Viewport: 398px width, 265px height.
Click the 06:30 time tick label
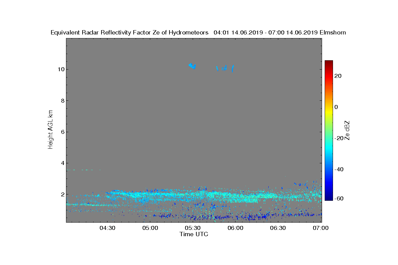pyautogui.click(x=278, y=228)
